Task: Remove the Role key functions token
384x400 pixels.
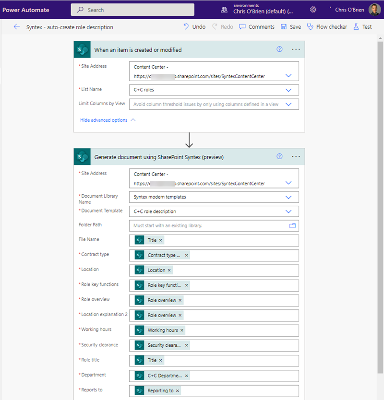Action: (x=187, y=285)
